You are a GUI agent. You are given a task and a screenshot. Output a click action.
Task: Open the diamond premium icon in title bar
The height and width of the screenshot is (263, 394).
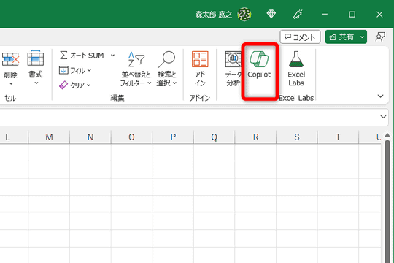271,14
